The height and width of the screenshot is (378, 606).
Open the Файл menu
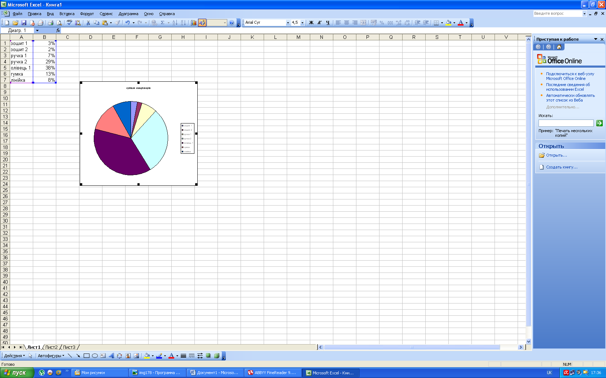pos(17,14)
